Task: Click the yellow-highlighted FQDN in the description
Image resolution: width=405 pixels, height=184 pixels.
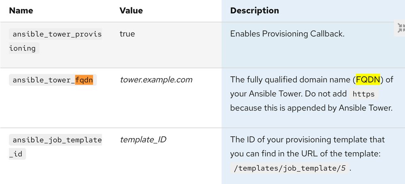Action: coord(368,80)
